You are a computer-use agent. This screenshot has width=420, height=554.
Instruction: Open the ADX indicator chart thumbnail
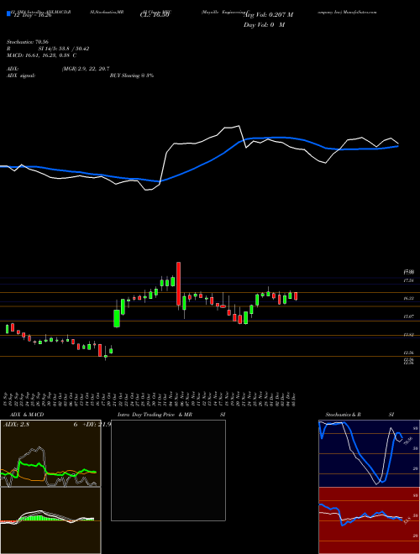coord(50,453)
